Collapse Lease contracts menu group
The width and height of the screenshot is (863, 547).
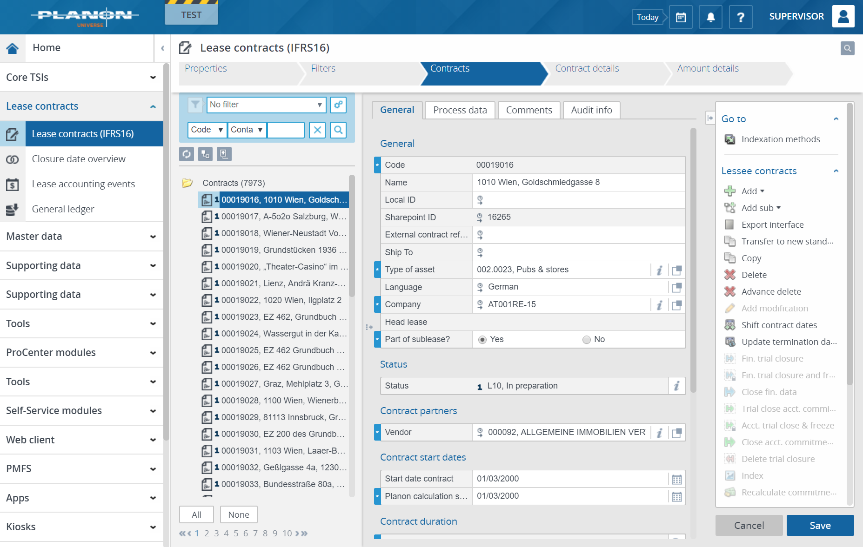pos(81,106)
